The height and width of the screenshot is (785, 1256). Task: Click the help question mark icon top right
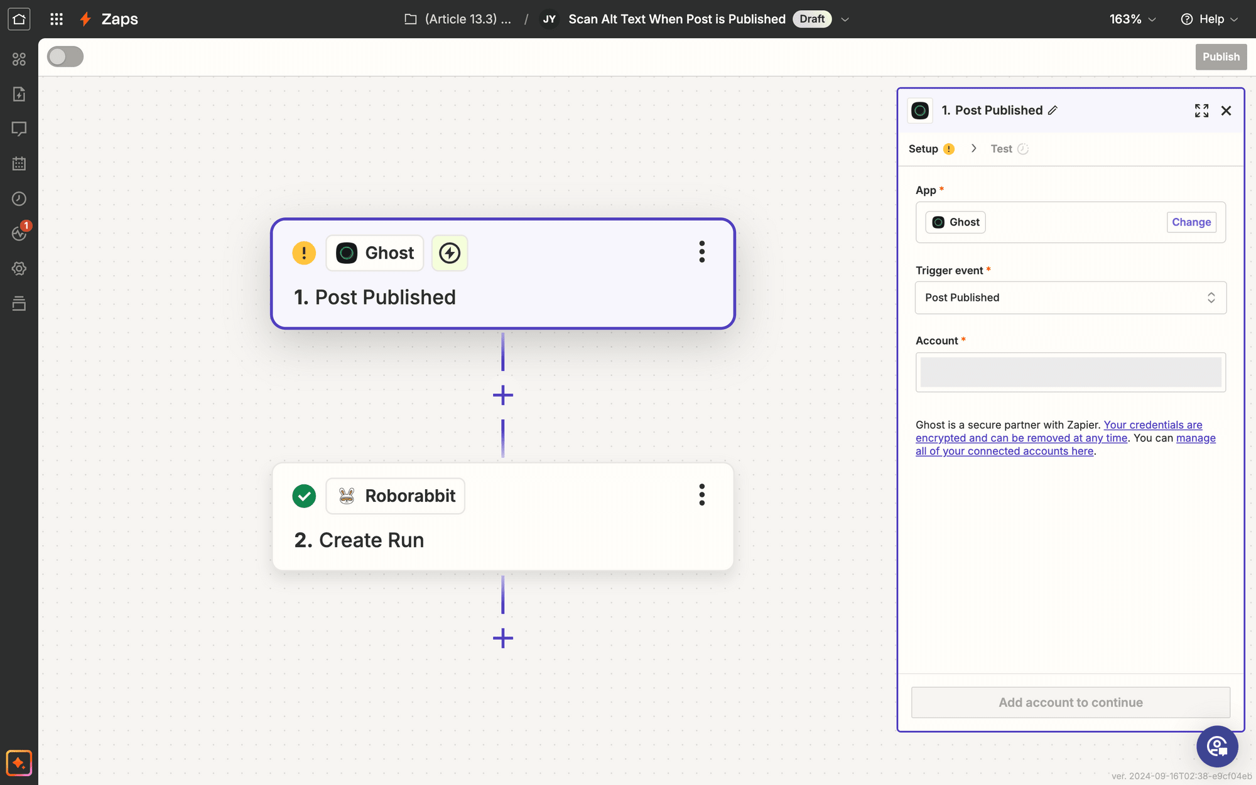pos(1186,18)
